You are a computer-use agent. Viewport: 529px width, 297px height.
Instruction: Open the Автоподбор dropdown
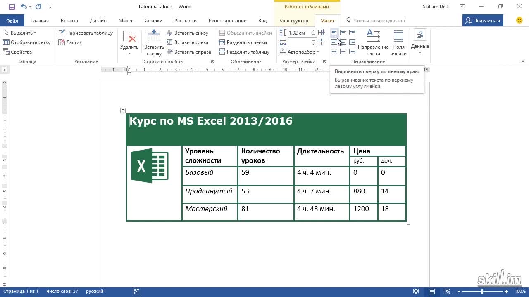[x=300, y=52]
